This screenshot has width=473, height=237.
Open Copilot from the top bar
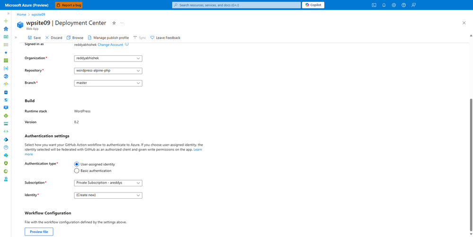(x=313, y=5)
